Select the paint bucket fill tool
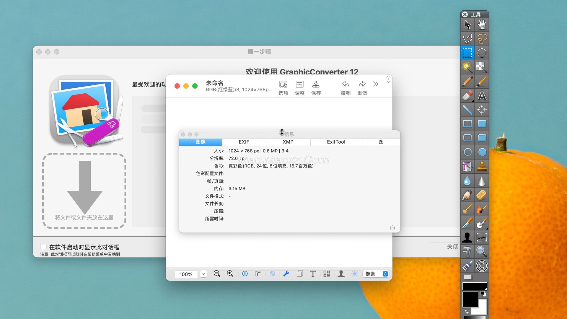Image resolution: width=567 pixels, height=319 pixels. tap(467, 167)
